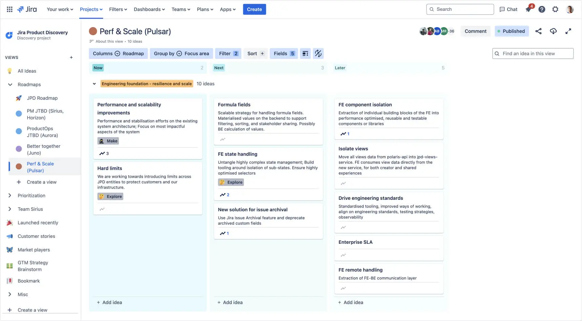
Task: Open the Filter button with 2 filters
Action: (x=228, y=53)
